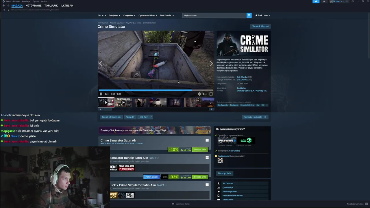
Task: Open Çok Oyunculu tag
Action: 223,105
